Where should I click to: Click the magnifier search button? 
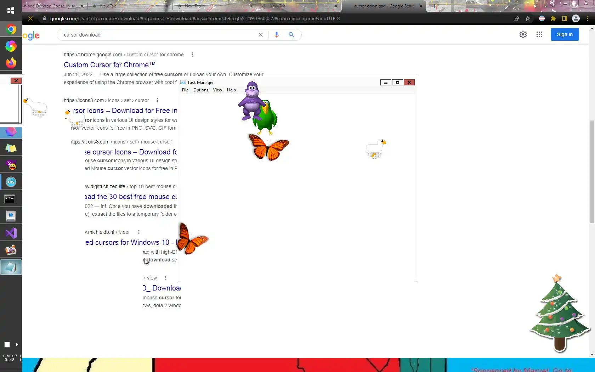tap(291, 34)
